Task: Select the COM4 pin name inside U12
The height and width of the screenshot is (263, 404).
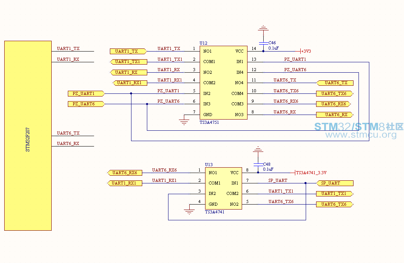Action: (x=237, y=93)
